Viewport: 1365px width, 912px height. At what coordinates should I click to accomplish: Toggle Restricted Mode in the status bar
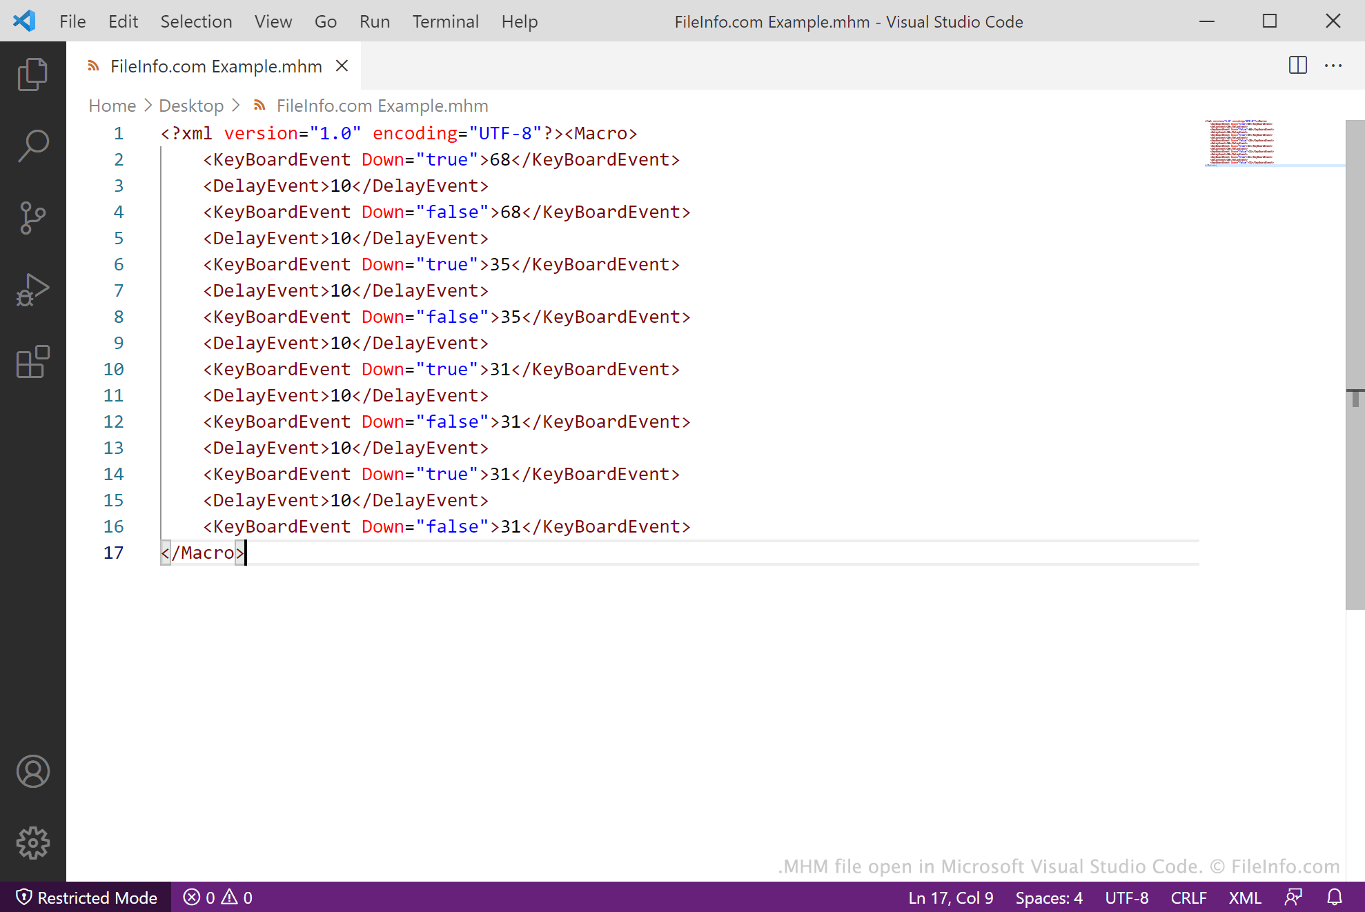tap(88, 898)
